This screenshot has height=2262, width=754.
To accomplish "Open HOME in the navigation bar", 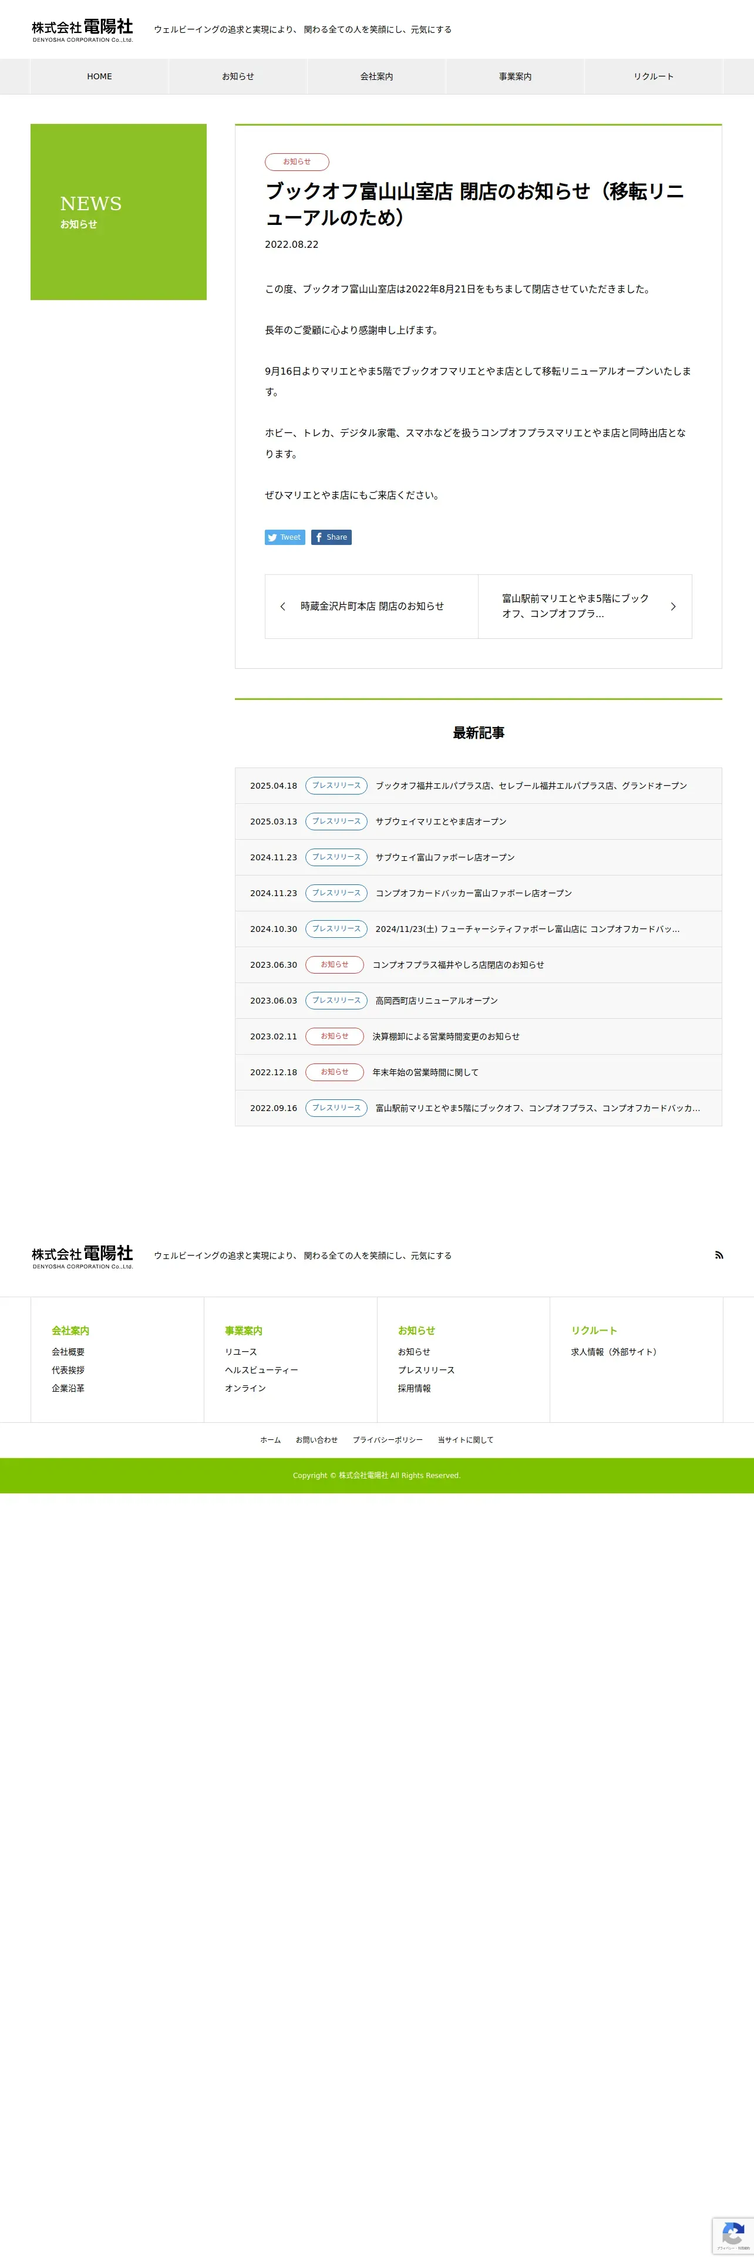I will coord(99,76).
